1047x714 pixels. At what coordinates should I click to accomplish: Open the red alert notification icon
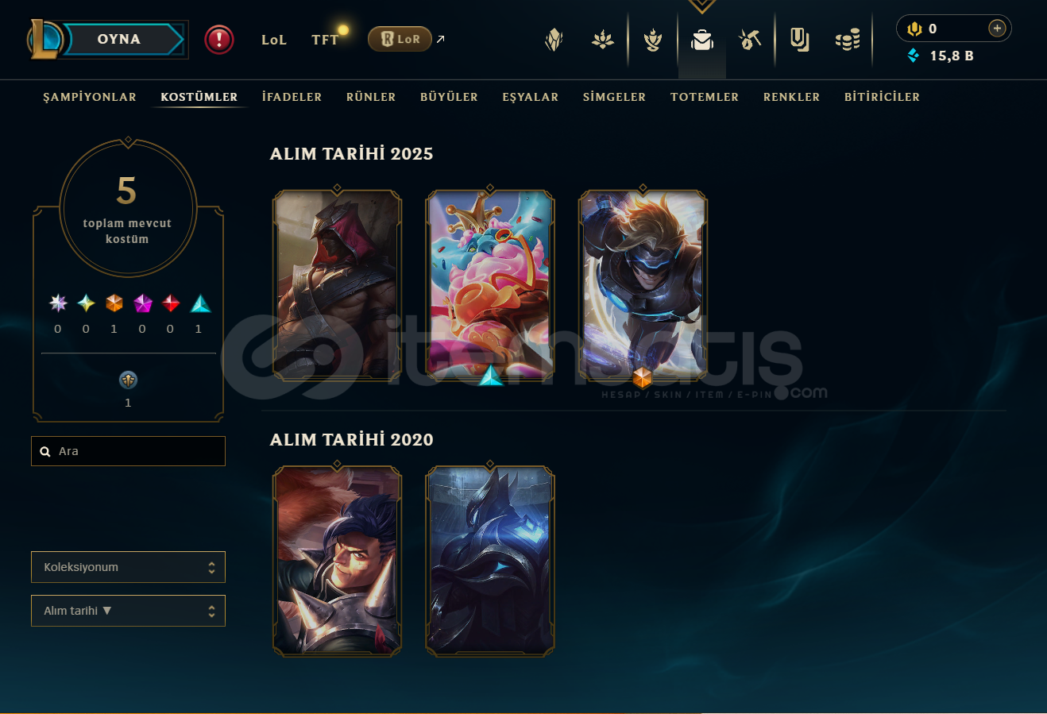[x=219, y=39]
